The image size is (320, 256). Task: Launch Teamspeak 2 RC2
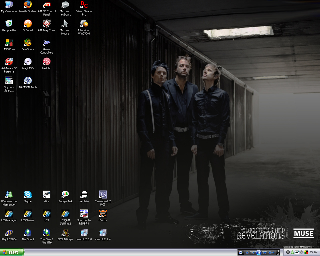point(103,198)
